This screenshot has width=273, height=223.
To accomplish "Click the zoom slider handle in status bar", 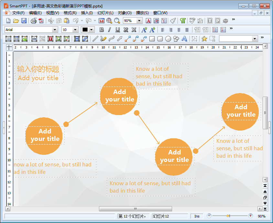I will click(x=228, y=216).
